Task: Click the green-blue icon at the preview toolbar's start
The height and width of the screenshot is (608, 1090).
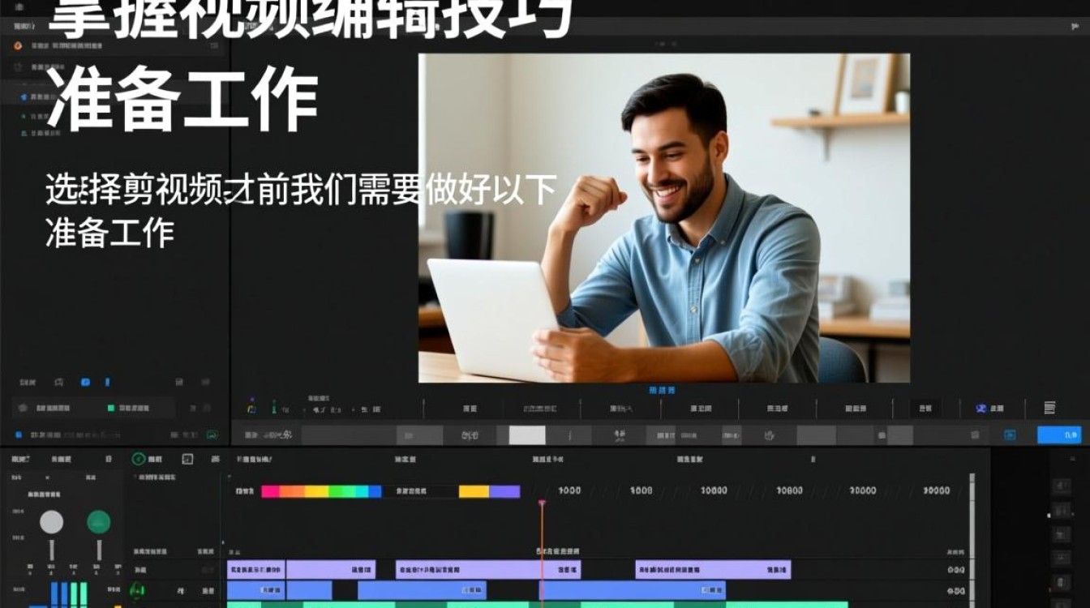Action: (x=251, y=408)
